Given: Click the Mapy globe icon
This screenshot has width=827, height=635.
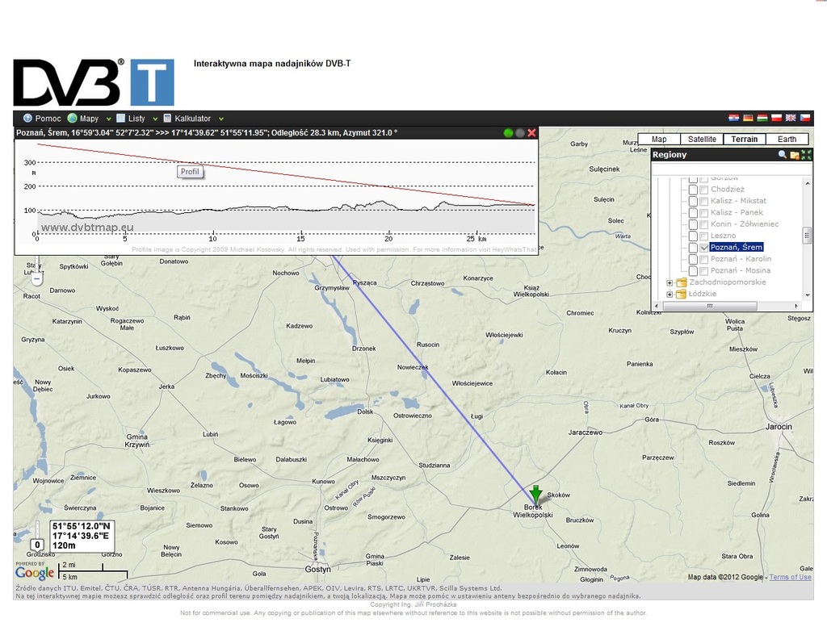Looking at the screenshot, I should pyautogui.click(x=72, y=118).
